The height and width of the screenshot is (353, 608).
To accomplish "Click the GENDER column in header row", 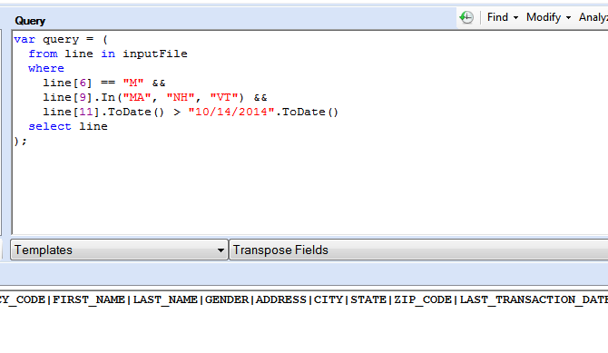I will (227, 299).
